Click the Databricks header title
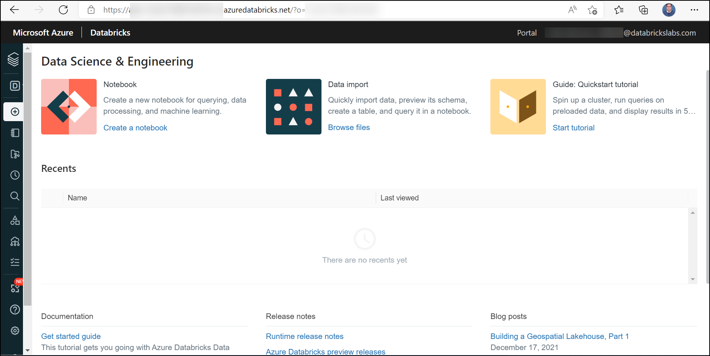 [x=110, y=33]
